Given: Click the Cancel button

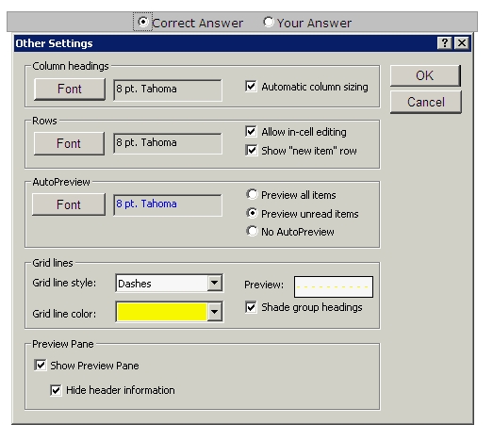Looking at the screenshot, I should pyautogui.click(x=426, y=102).
